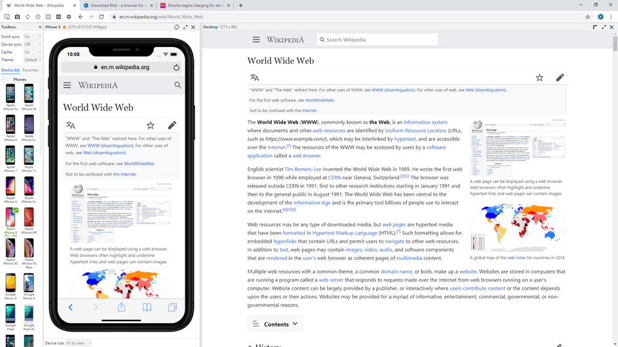Open Blisk settings gear icon
This screenshot has width=618, height=347.
[69, 17]
